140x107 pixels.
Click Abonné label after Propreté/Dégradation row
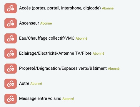114,69
